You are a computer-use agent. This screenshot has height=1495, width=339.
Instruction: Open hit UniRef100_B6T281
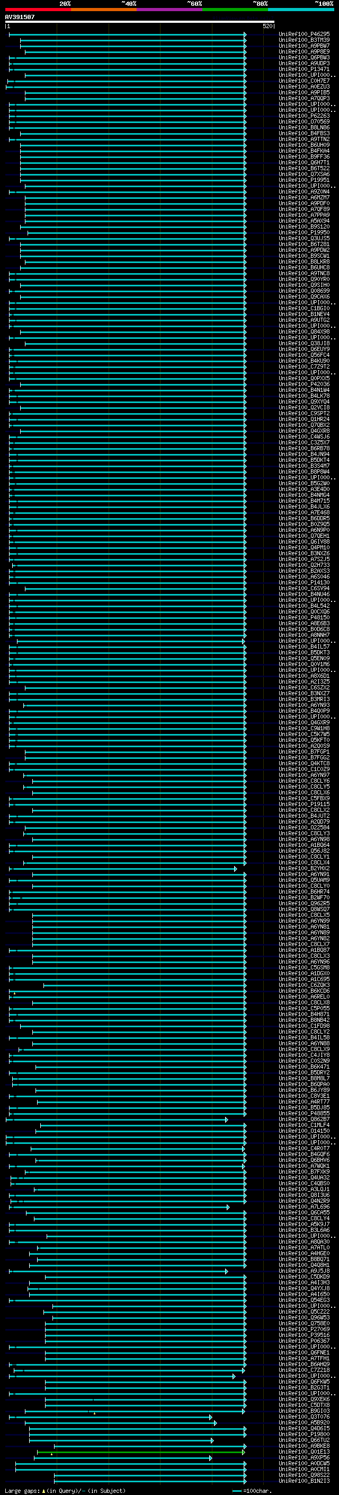coord(304,244)
